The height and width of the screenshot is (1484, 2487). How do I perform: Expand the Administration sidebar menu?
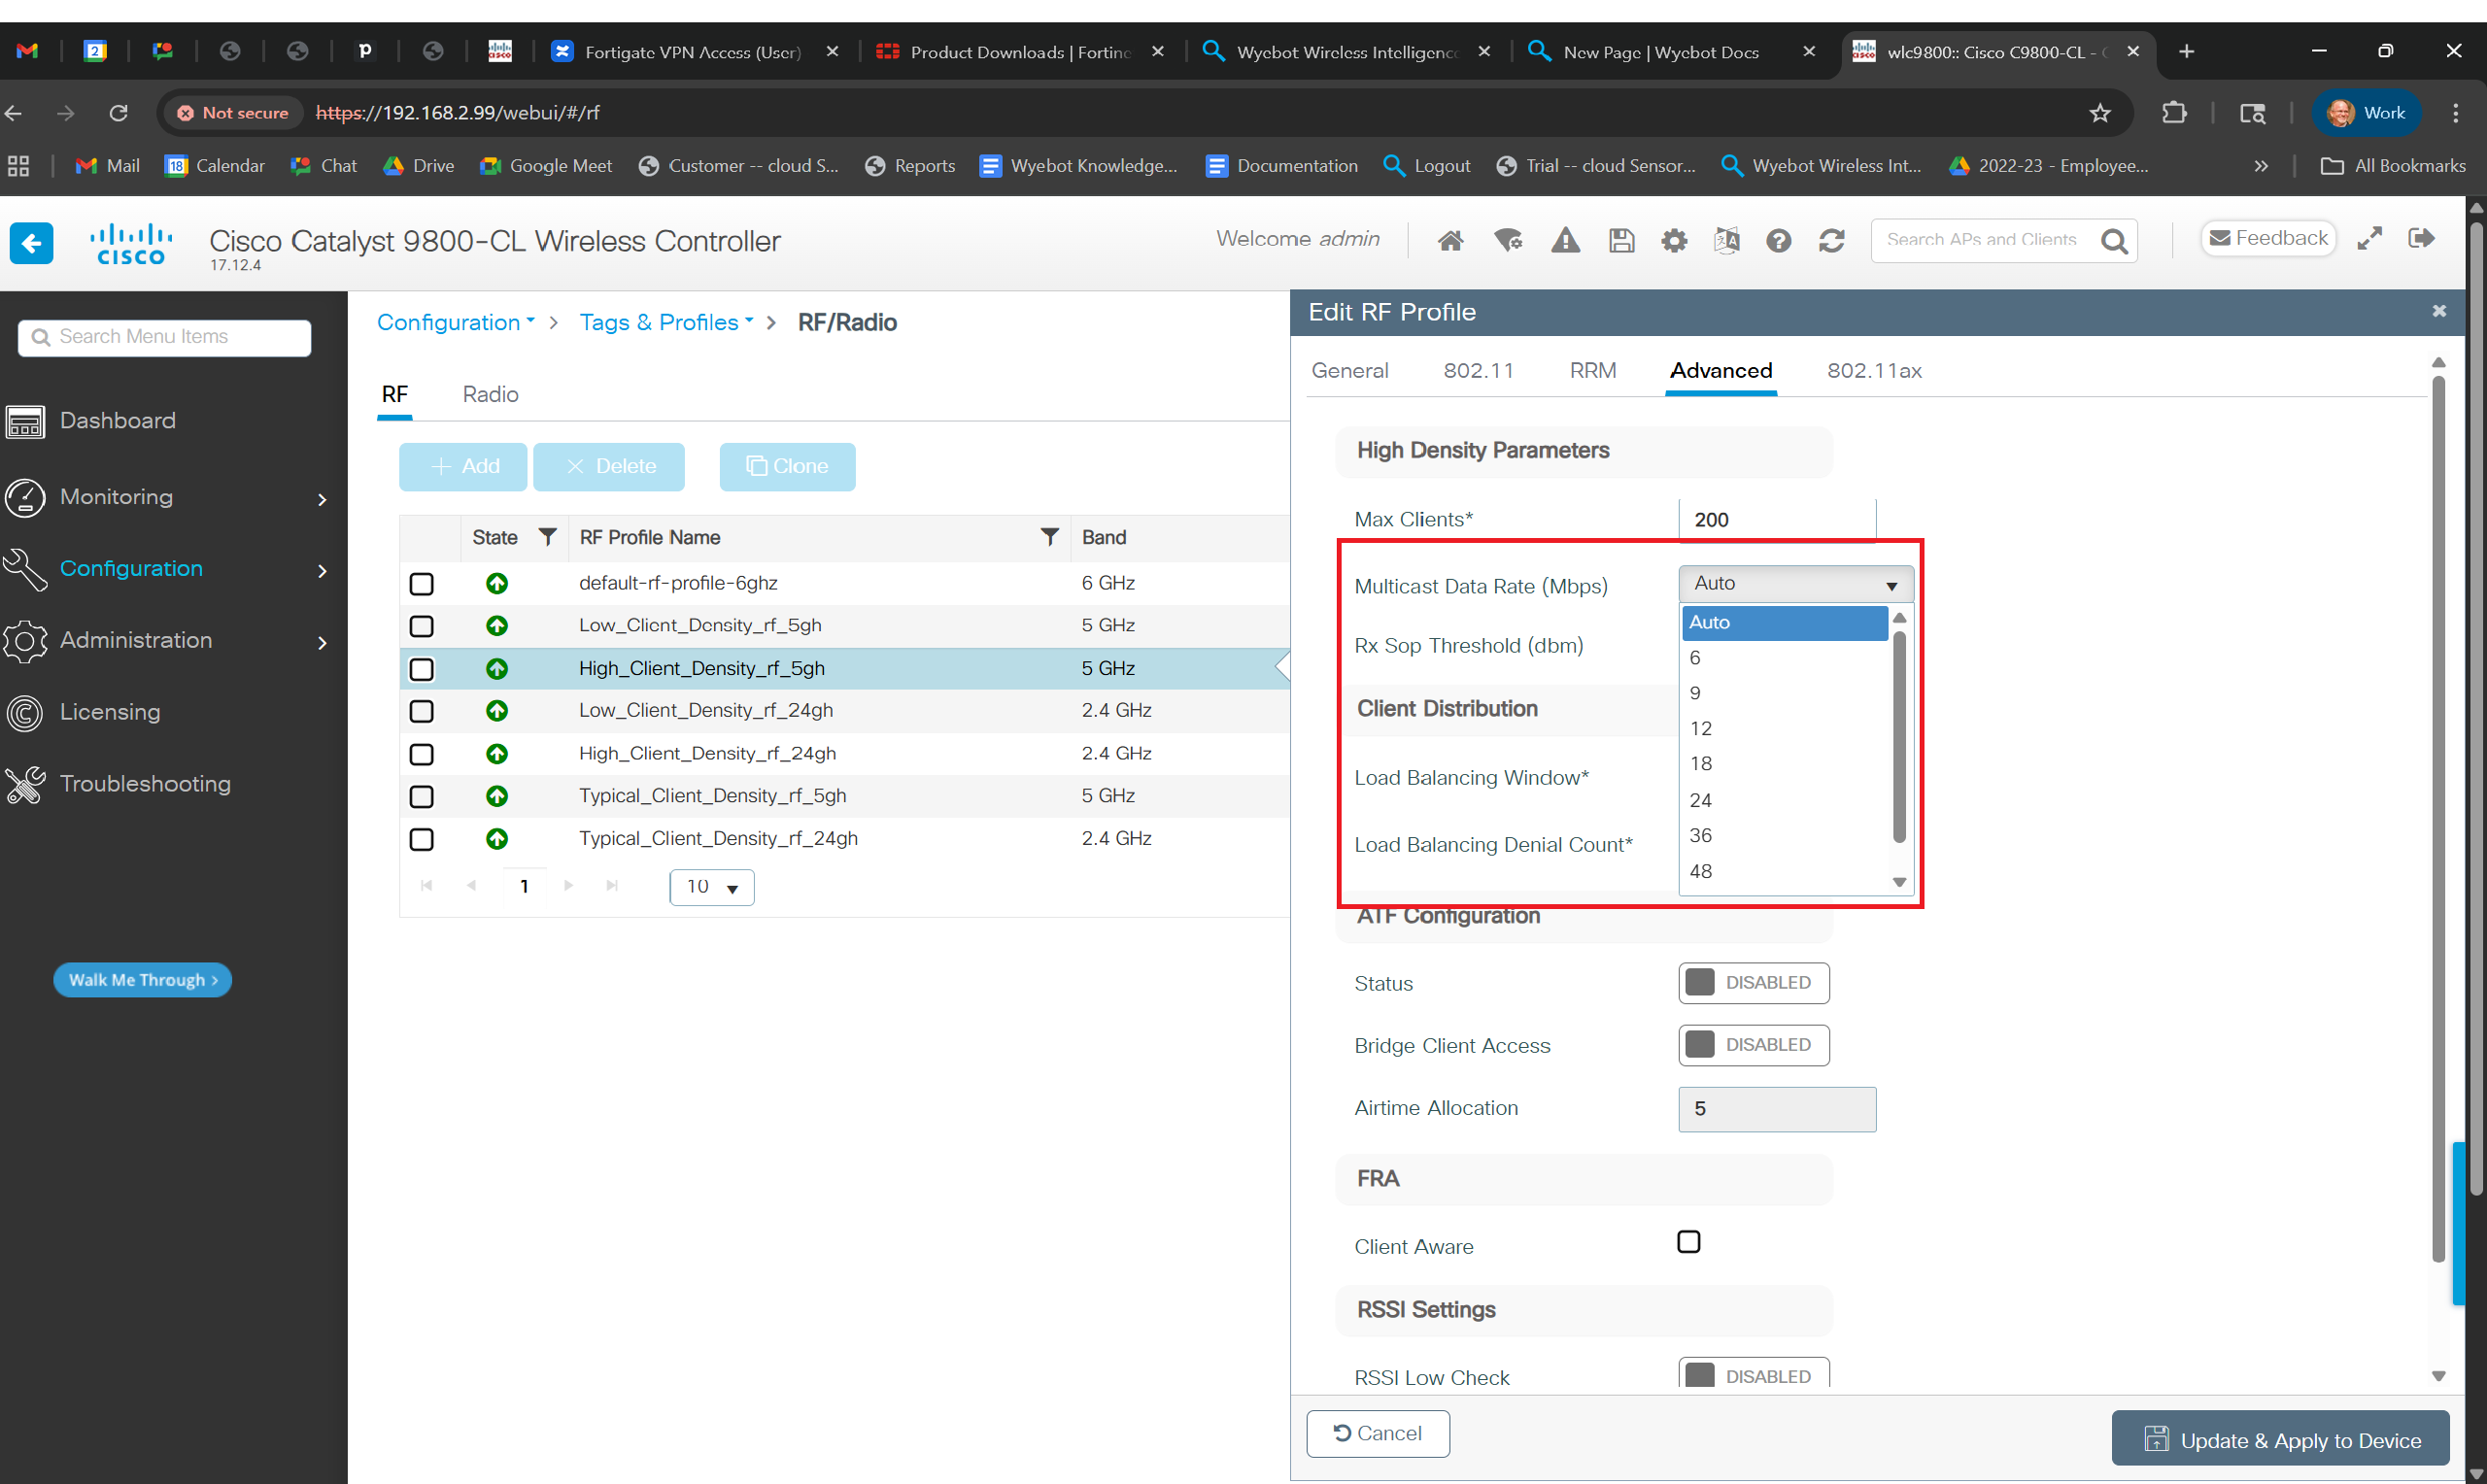[166, 641]
